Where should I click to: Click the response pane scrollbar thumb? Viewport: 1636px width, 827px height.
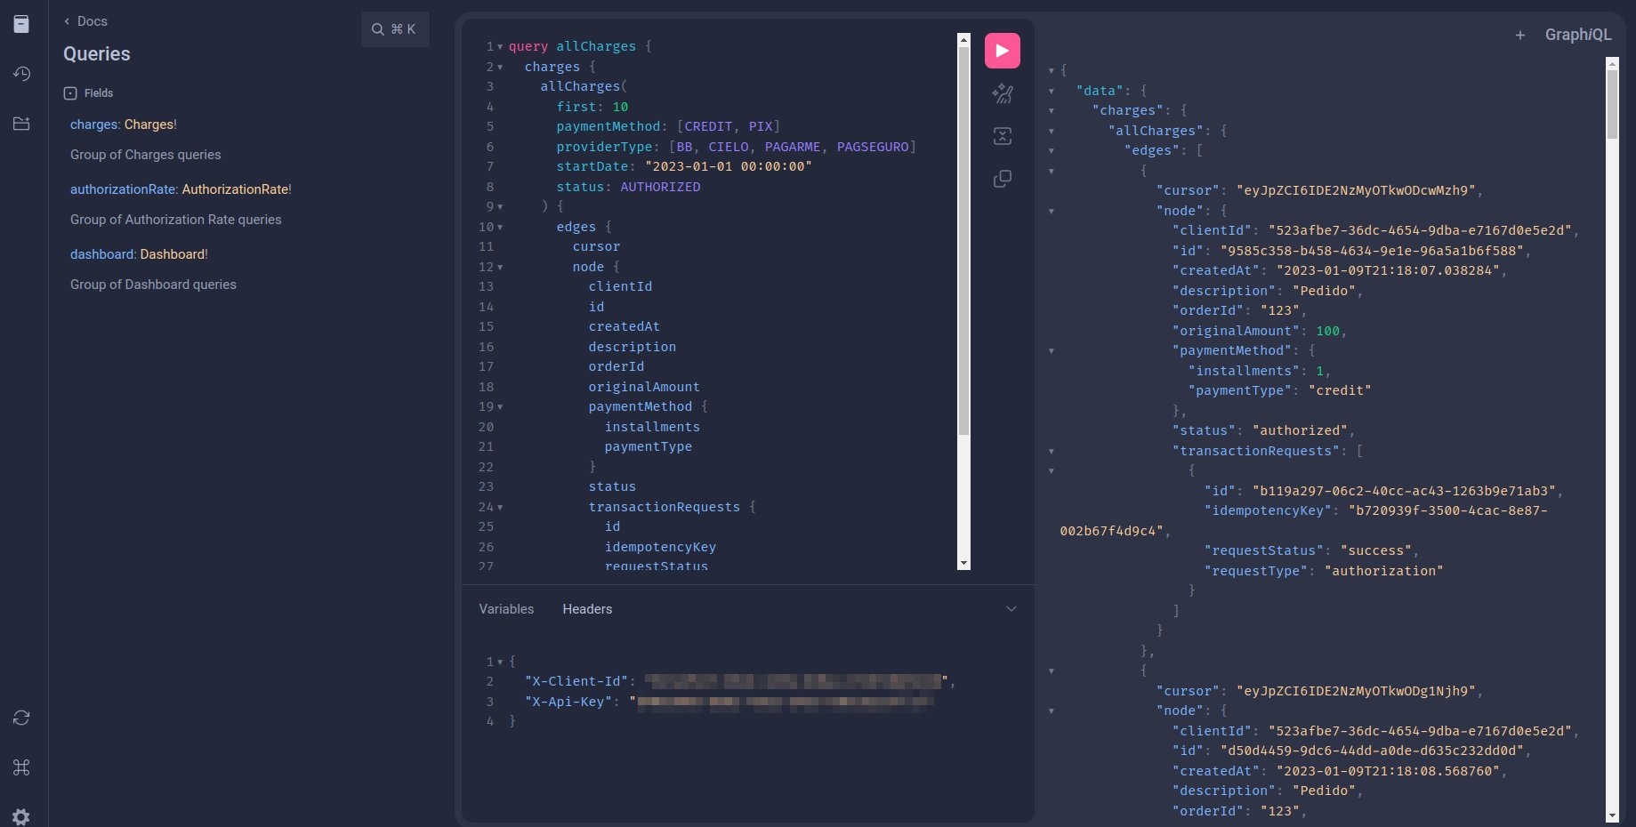(1612, 103)
